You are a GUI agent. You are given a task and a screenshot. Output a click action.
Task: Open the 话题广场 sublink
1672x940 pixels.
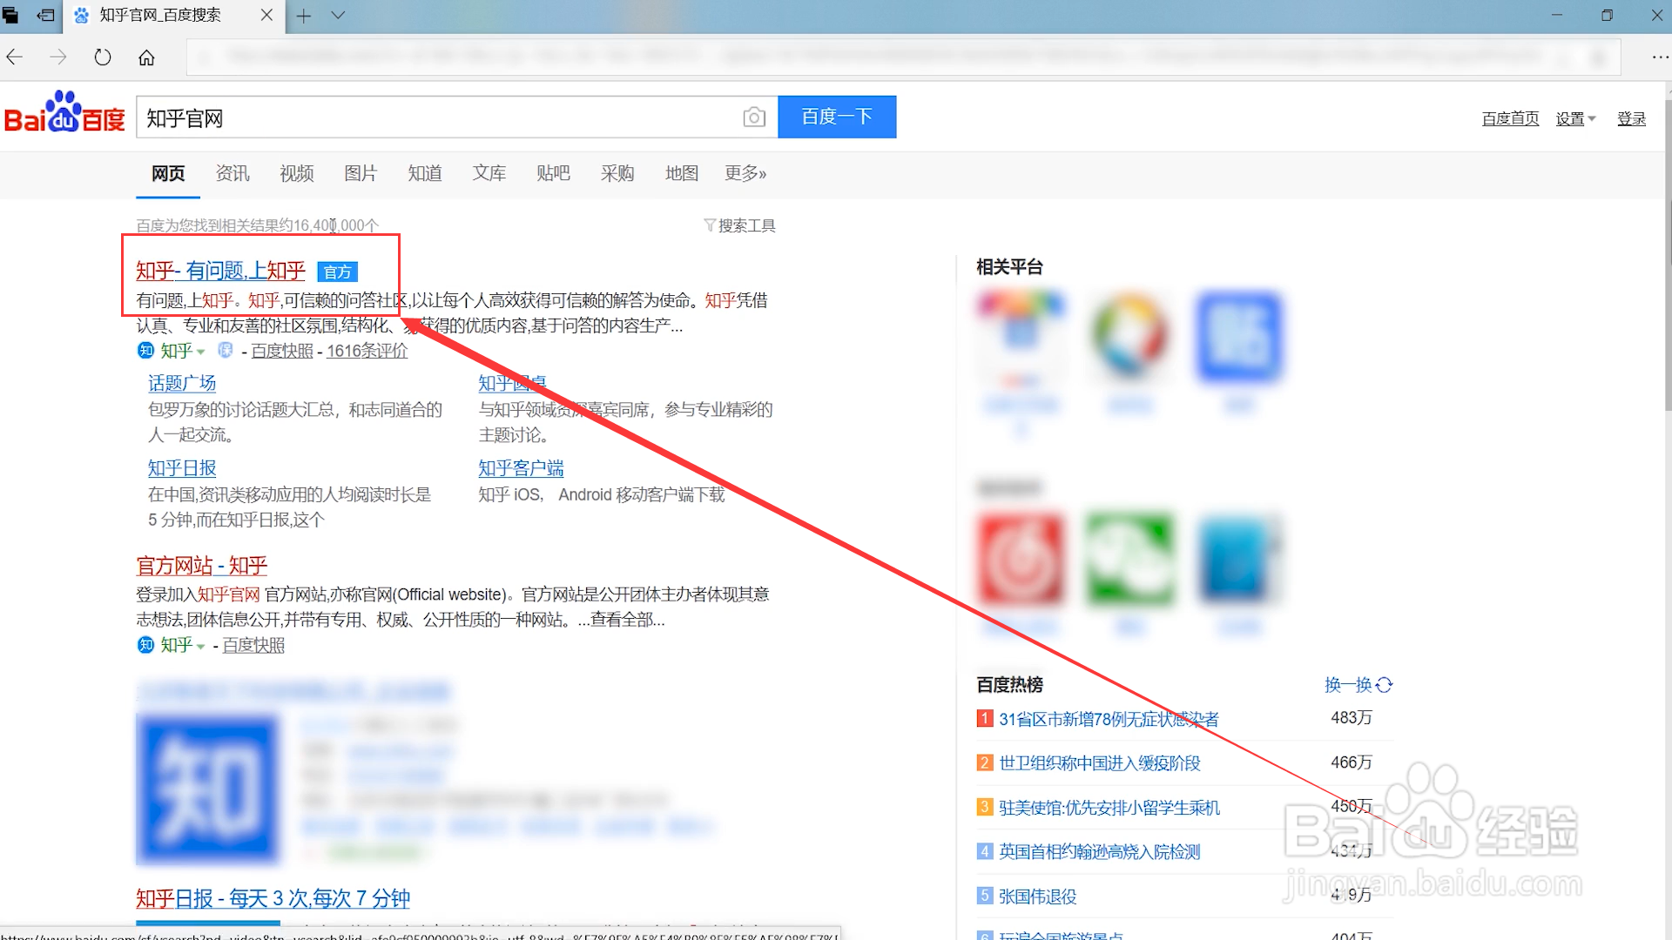coord(182,383)
